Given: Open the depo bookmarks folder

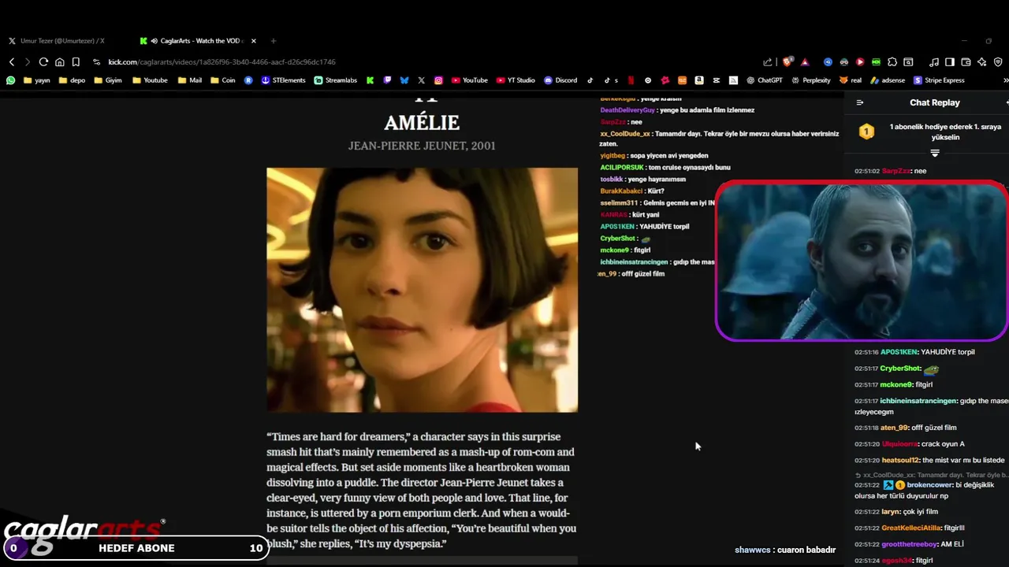Looking at the screenshot, I should 72,80.
